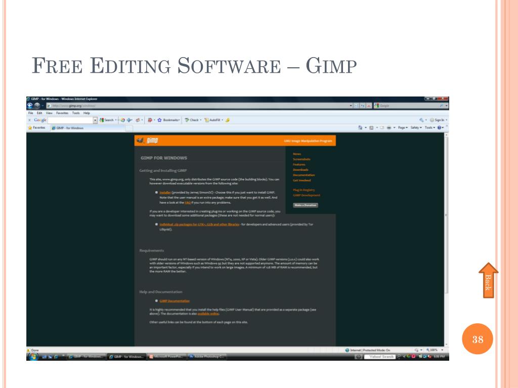Select the GIMP - for Windows browser tab
Image resolution: width=518 pixels, height=388 pixels.
[x=87, y=128]
